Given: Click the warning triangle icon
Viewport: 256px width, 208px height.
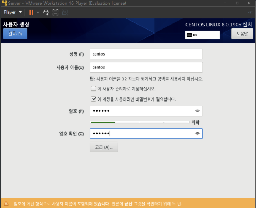Looking at the screenshot, I should [x=6, y=204].
